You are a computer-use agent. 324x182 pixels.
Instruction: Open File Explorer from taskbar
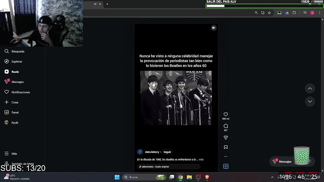[x=189, y=177]
